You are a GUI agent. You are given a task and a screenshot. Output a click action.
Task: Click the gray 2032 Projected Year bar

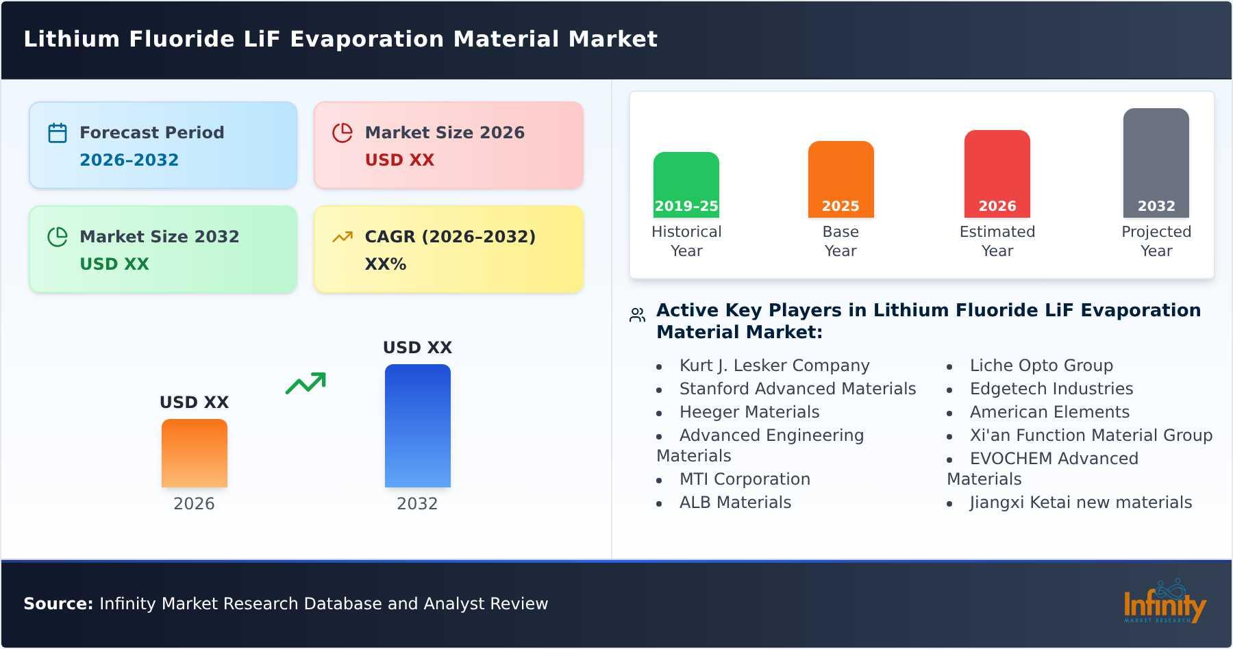point(1156,163)
